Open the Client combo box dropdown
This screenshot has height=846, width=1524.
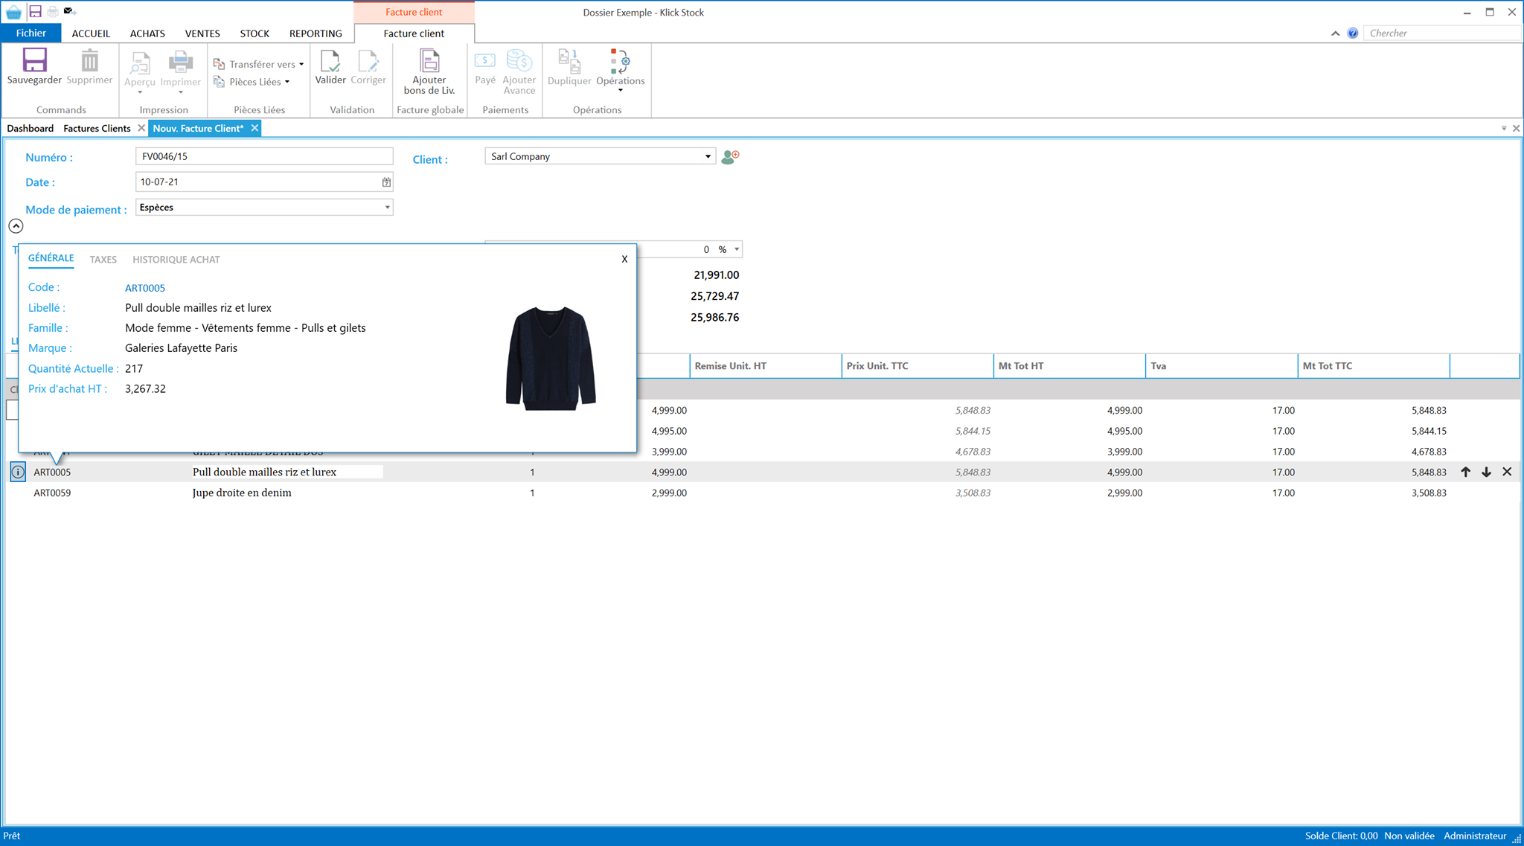click(708, 156)
